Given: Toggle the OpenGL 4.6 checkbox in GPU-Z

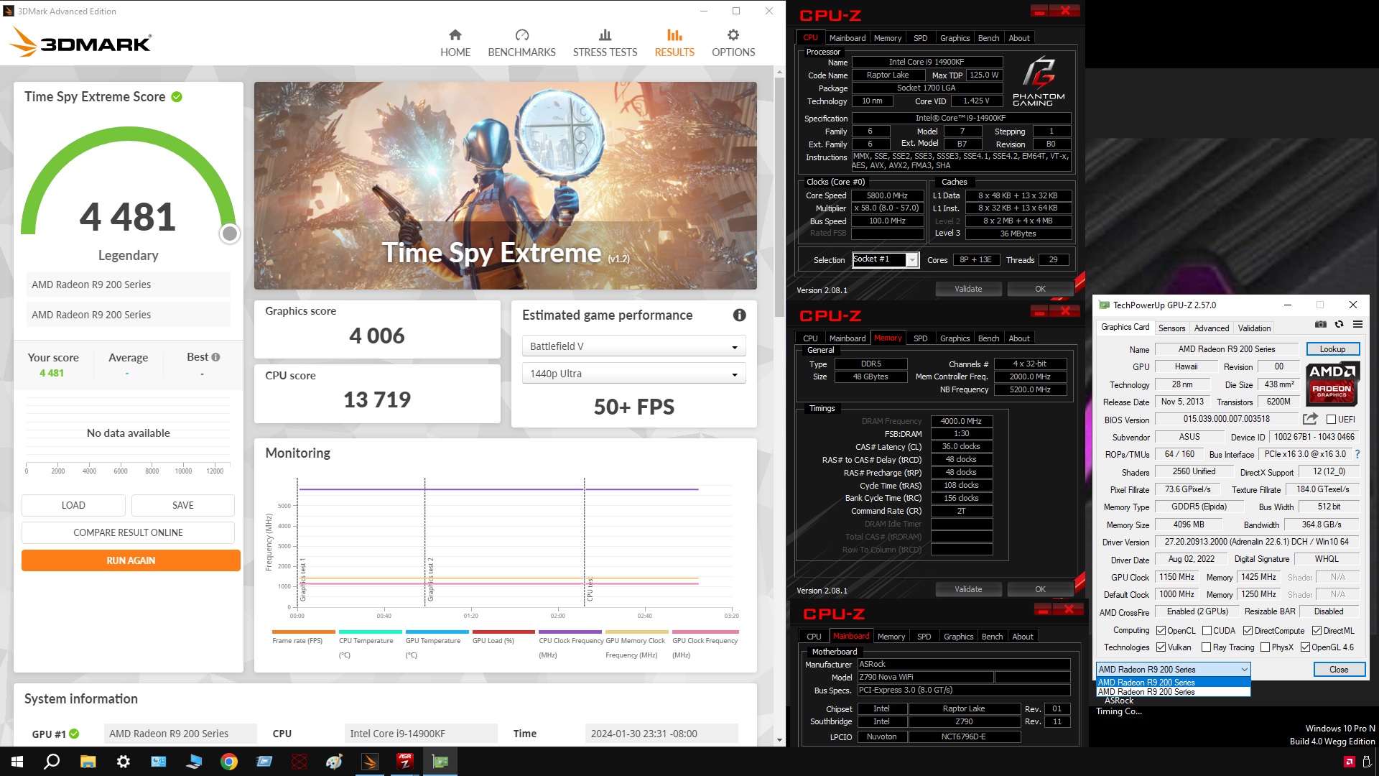Looking at the screenshot, I should tap(1305, 647).
